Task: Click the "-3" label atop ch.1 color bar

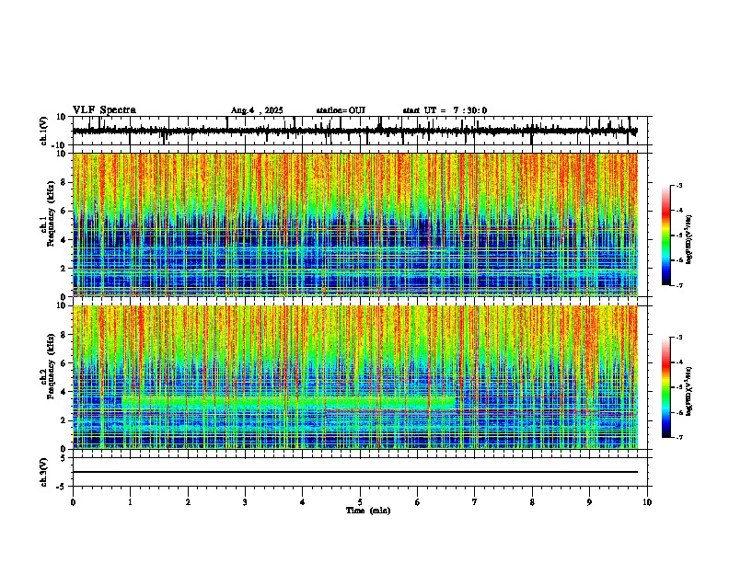Action: (x=678, y=185)
